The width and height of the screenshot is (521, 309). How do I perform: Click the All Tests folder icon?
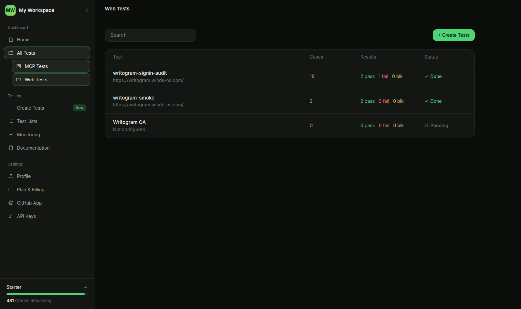(x=11, y=53)
